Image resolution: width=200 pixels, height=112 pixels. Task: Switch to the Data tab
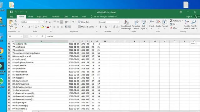click(66, 16)
